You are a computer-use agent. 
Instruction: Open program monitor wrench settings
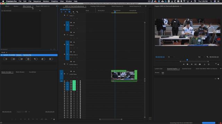pos(207,57)
